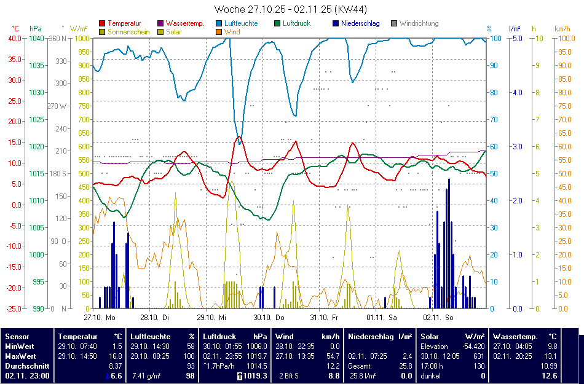This screenshot has height=384, width=584.
Task: Click the yellow Solar legend marker
Action: point(161,32)
